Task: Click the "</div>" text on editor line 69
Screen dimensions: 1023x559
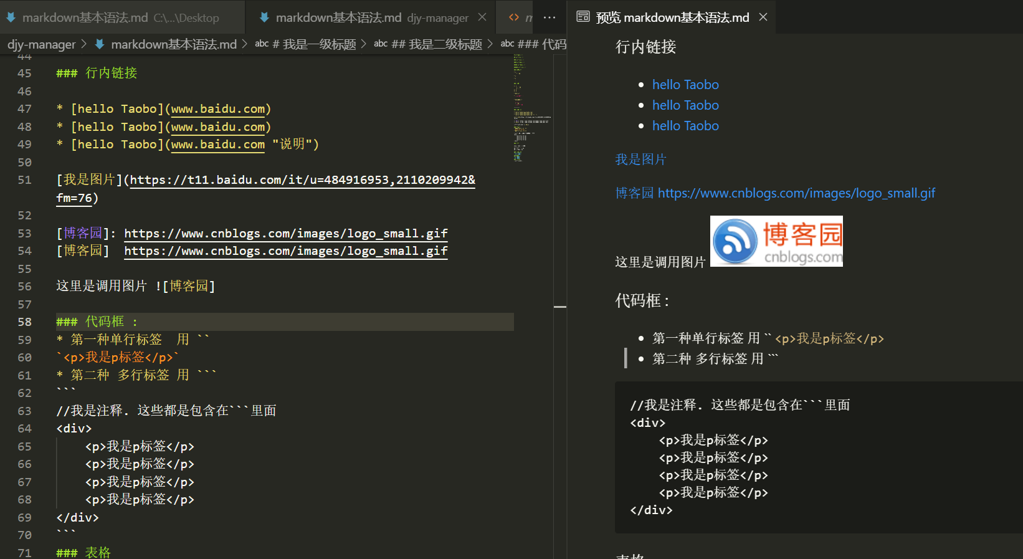Action: 77,518
